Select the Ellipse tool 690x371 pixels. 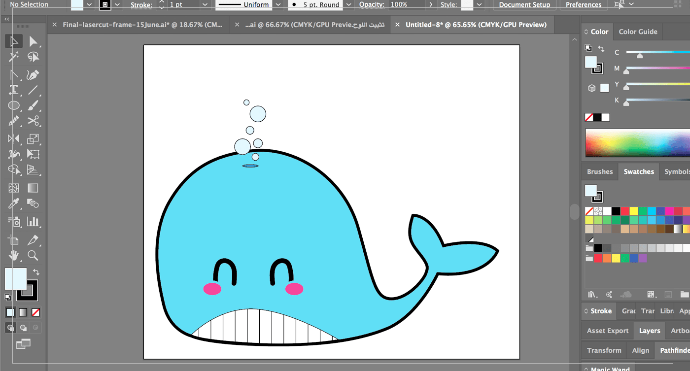(14, 105)
